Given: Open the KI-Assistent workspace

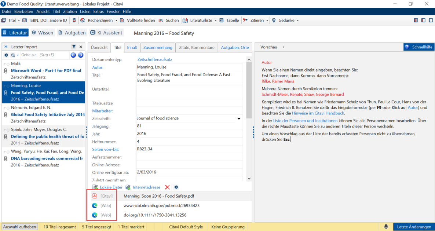Looking at the screenshot, I should [106, 33].
